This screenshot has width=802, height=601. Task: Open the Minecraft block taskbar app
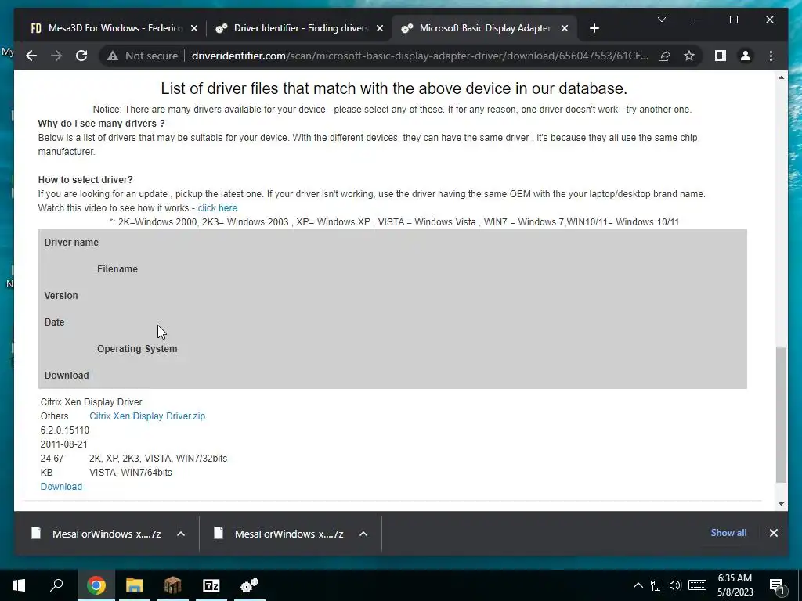click(x=173, y=585)
